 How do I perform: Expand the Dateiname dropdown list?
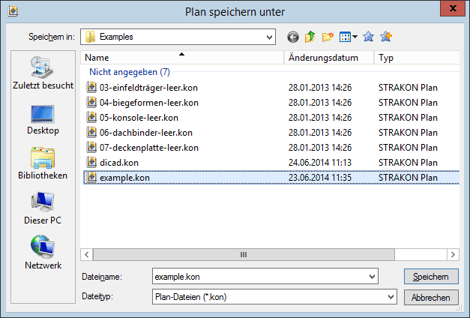click(373, 277)
